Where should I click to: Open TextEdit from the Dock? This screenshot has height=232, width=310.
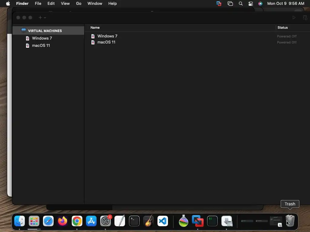[x=120, y=221]
